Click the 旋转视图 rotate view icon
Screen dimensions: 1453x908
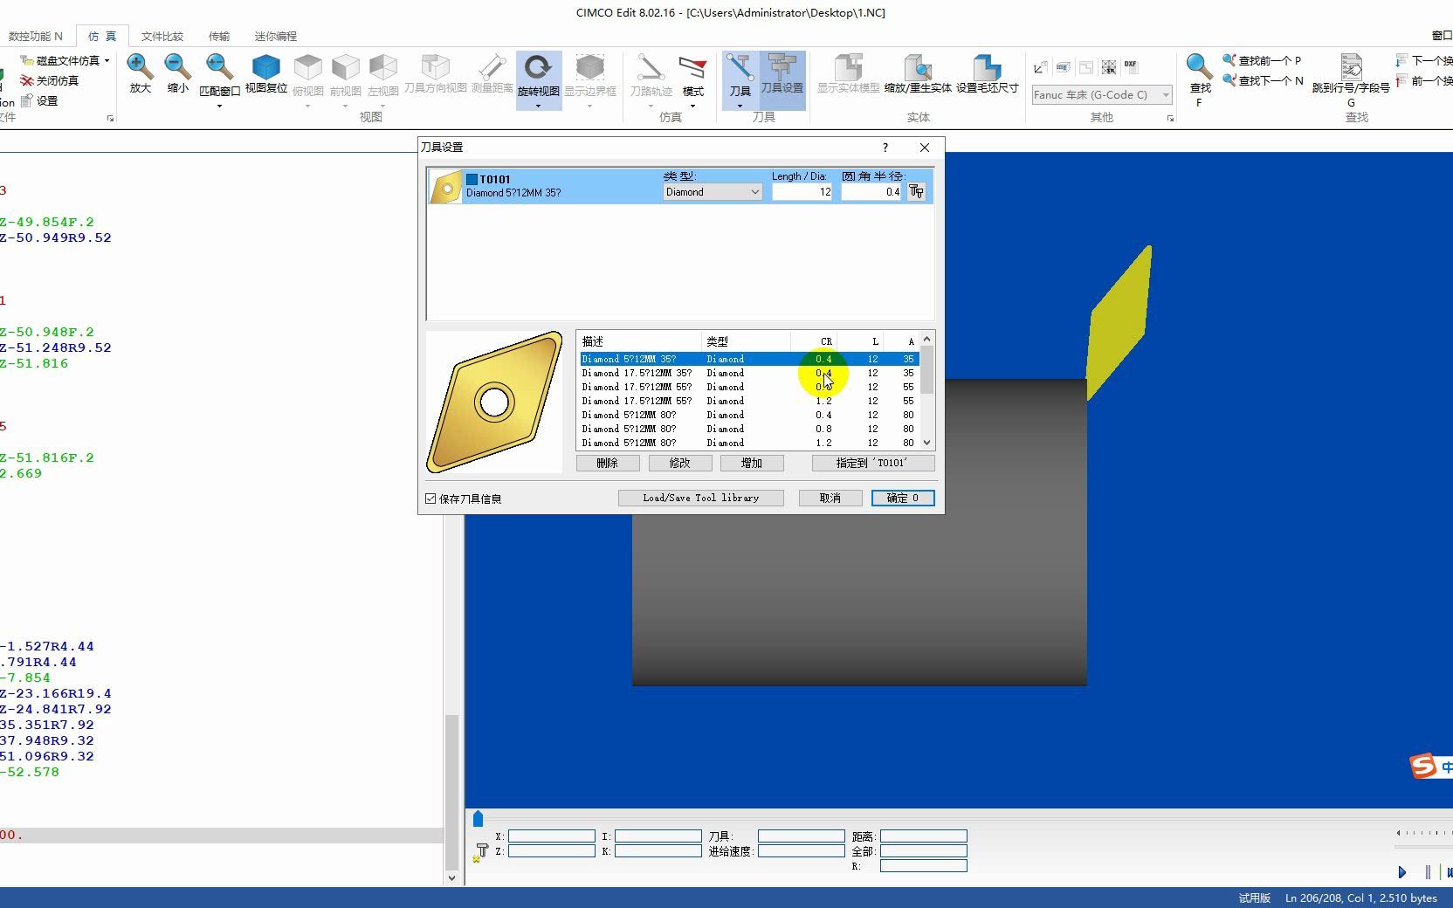pos(538,67)
